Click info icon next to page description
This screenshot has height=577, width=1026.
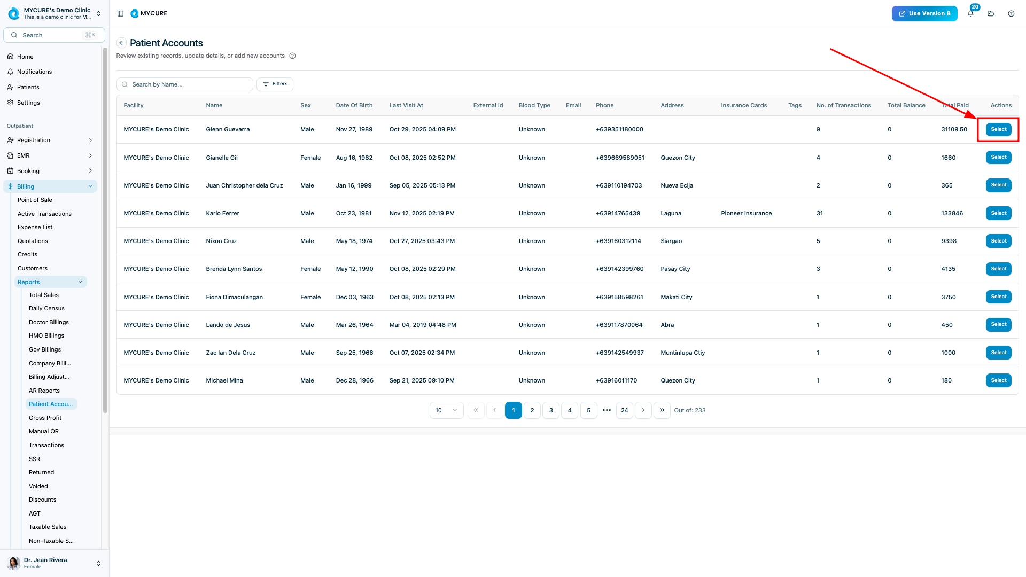(x=292, y=56)
